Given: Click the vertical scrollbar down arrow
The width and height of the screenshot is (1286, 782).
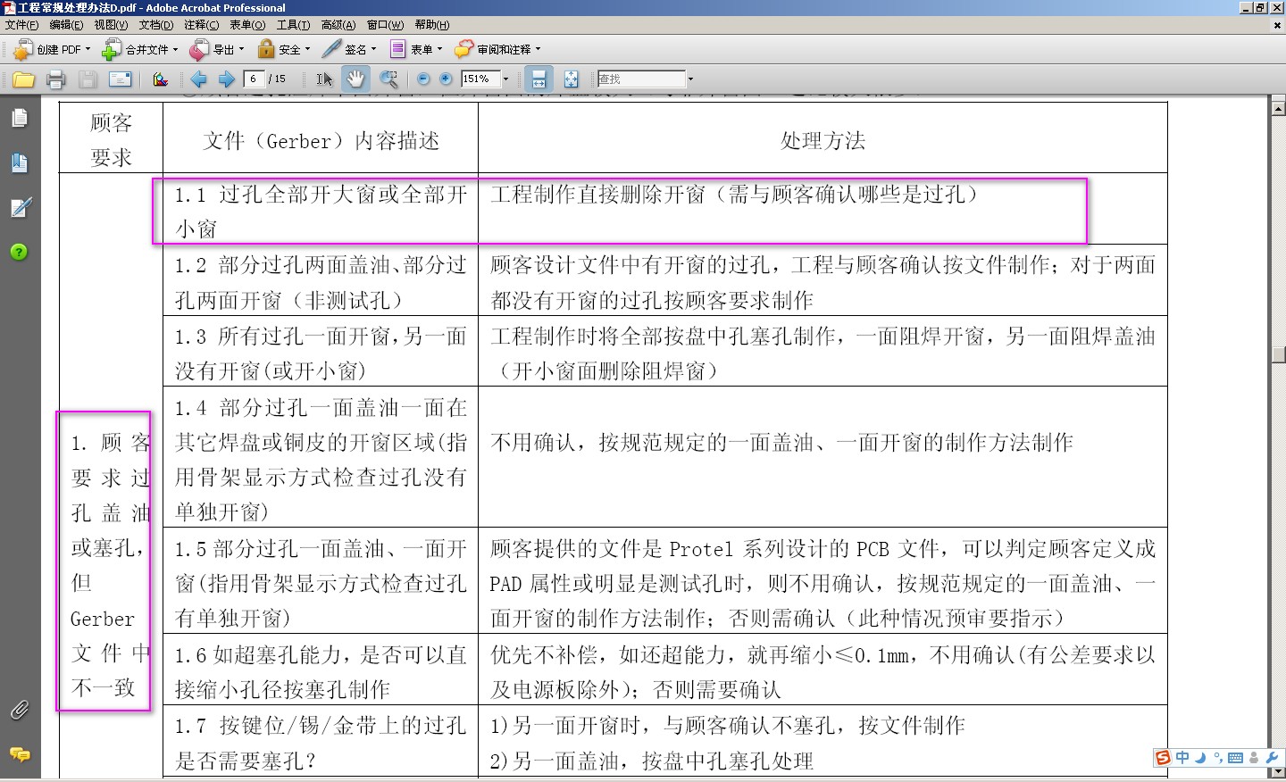Looking at the screenshot, I should coord(1278,771).
